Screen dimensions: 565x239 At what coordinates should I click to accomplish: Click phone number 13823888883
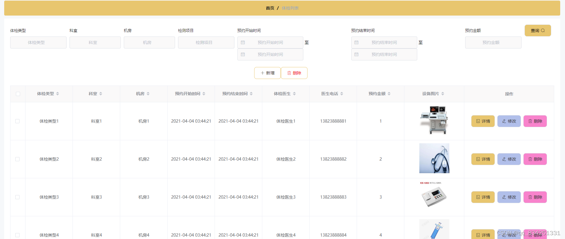(333, 197)
